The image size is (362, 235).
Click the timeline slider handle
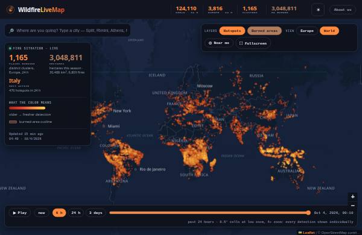(308, 213)
